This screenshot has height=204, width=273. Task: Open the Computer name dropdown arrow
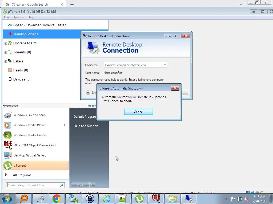pos(165,65)
